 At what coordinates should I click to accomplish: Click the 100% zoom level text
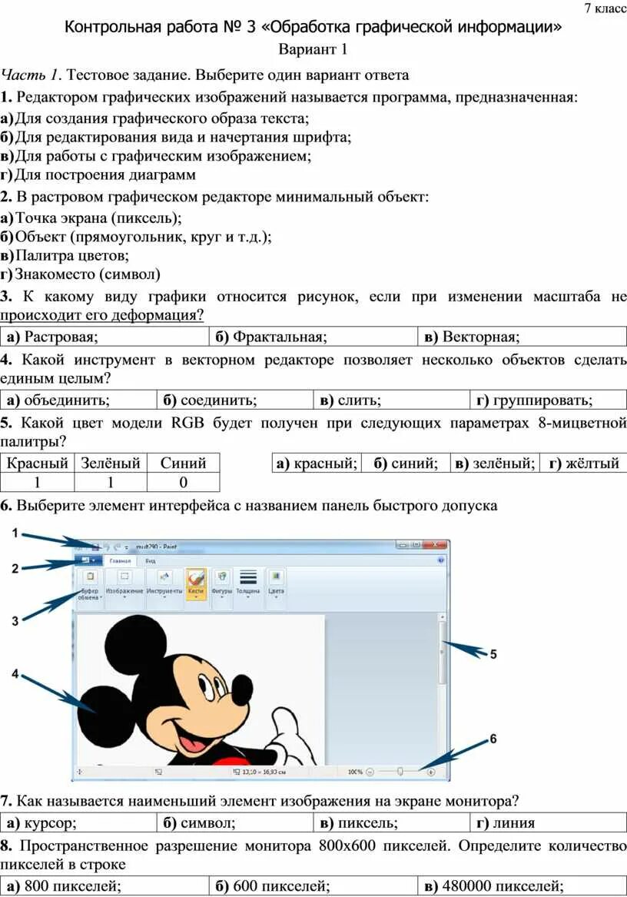(355, 772)
